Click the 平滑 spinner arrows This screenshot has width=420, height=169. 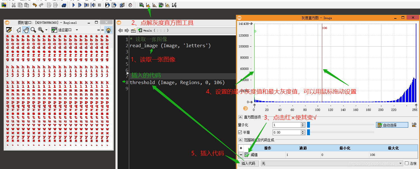pyautogui.click(x=303, y=132)
